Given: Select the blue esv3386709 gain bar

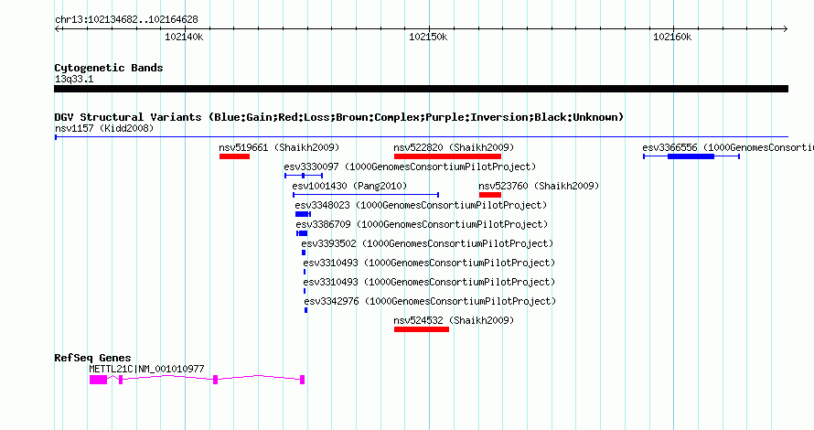Looking at the screenshot, I should pos(302,233).
